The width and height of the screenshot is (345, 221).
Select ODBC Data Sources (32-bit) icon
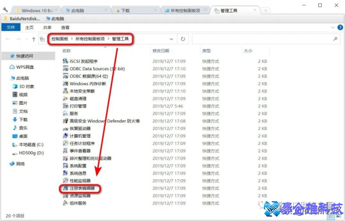point(66,68)
